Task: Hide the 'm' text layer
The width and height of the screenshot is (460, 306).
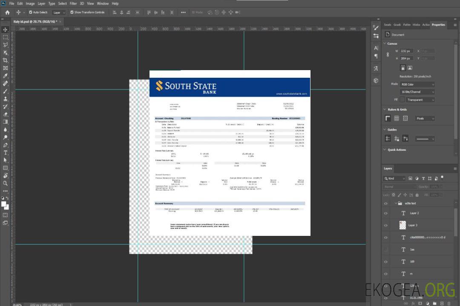Action: coord(386,274)
